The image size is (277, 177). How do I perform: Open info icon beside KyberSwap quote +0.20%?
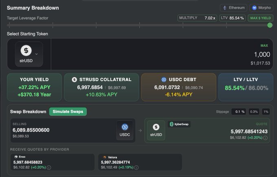pos(265,138)
